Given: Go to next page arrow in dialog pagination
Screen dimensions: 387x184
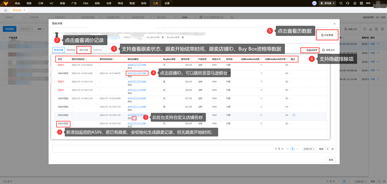Looking at the screenshot, I should pyautogui.click(x=298, y=149).
